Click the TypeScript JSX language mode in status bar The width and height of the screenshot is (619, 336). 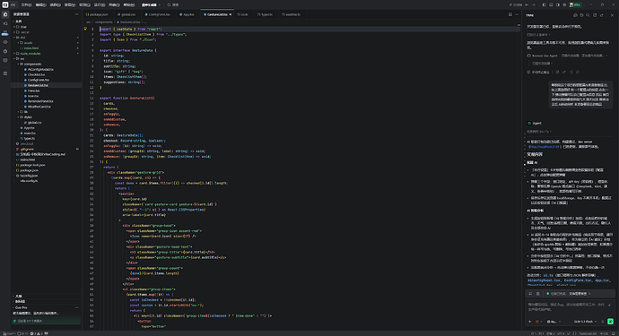click(588, 333)
